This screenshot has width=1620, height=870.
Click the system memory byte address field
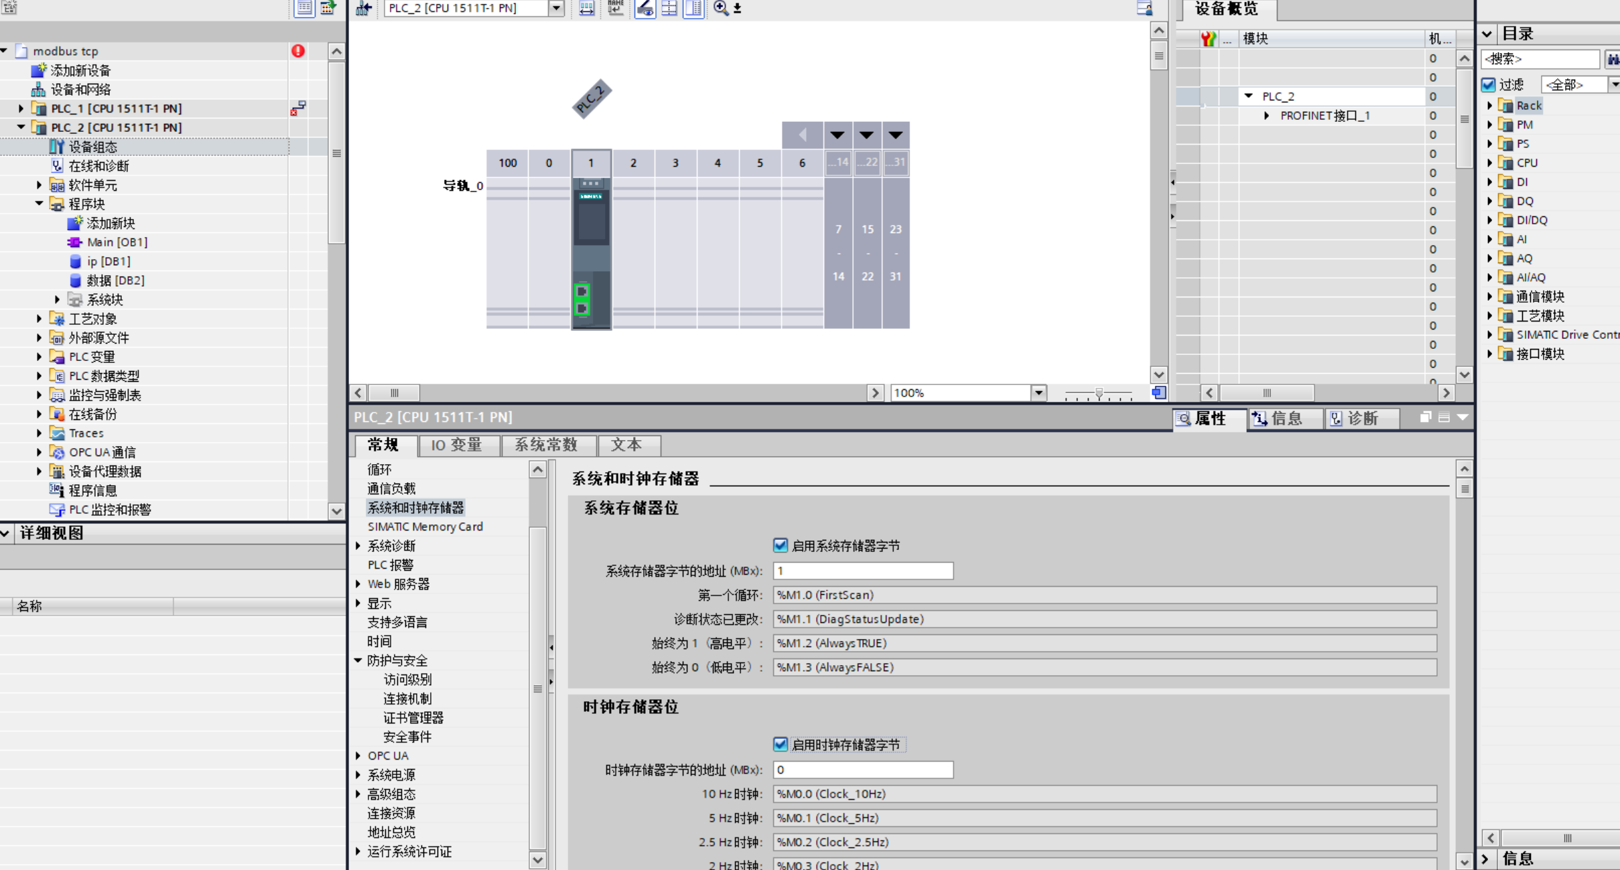click(862, 571)
